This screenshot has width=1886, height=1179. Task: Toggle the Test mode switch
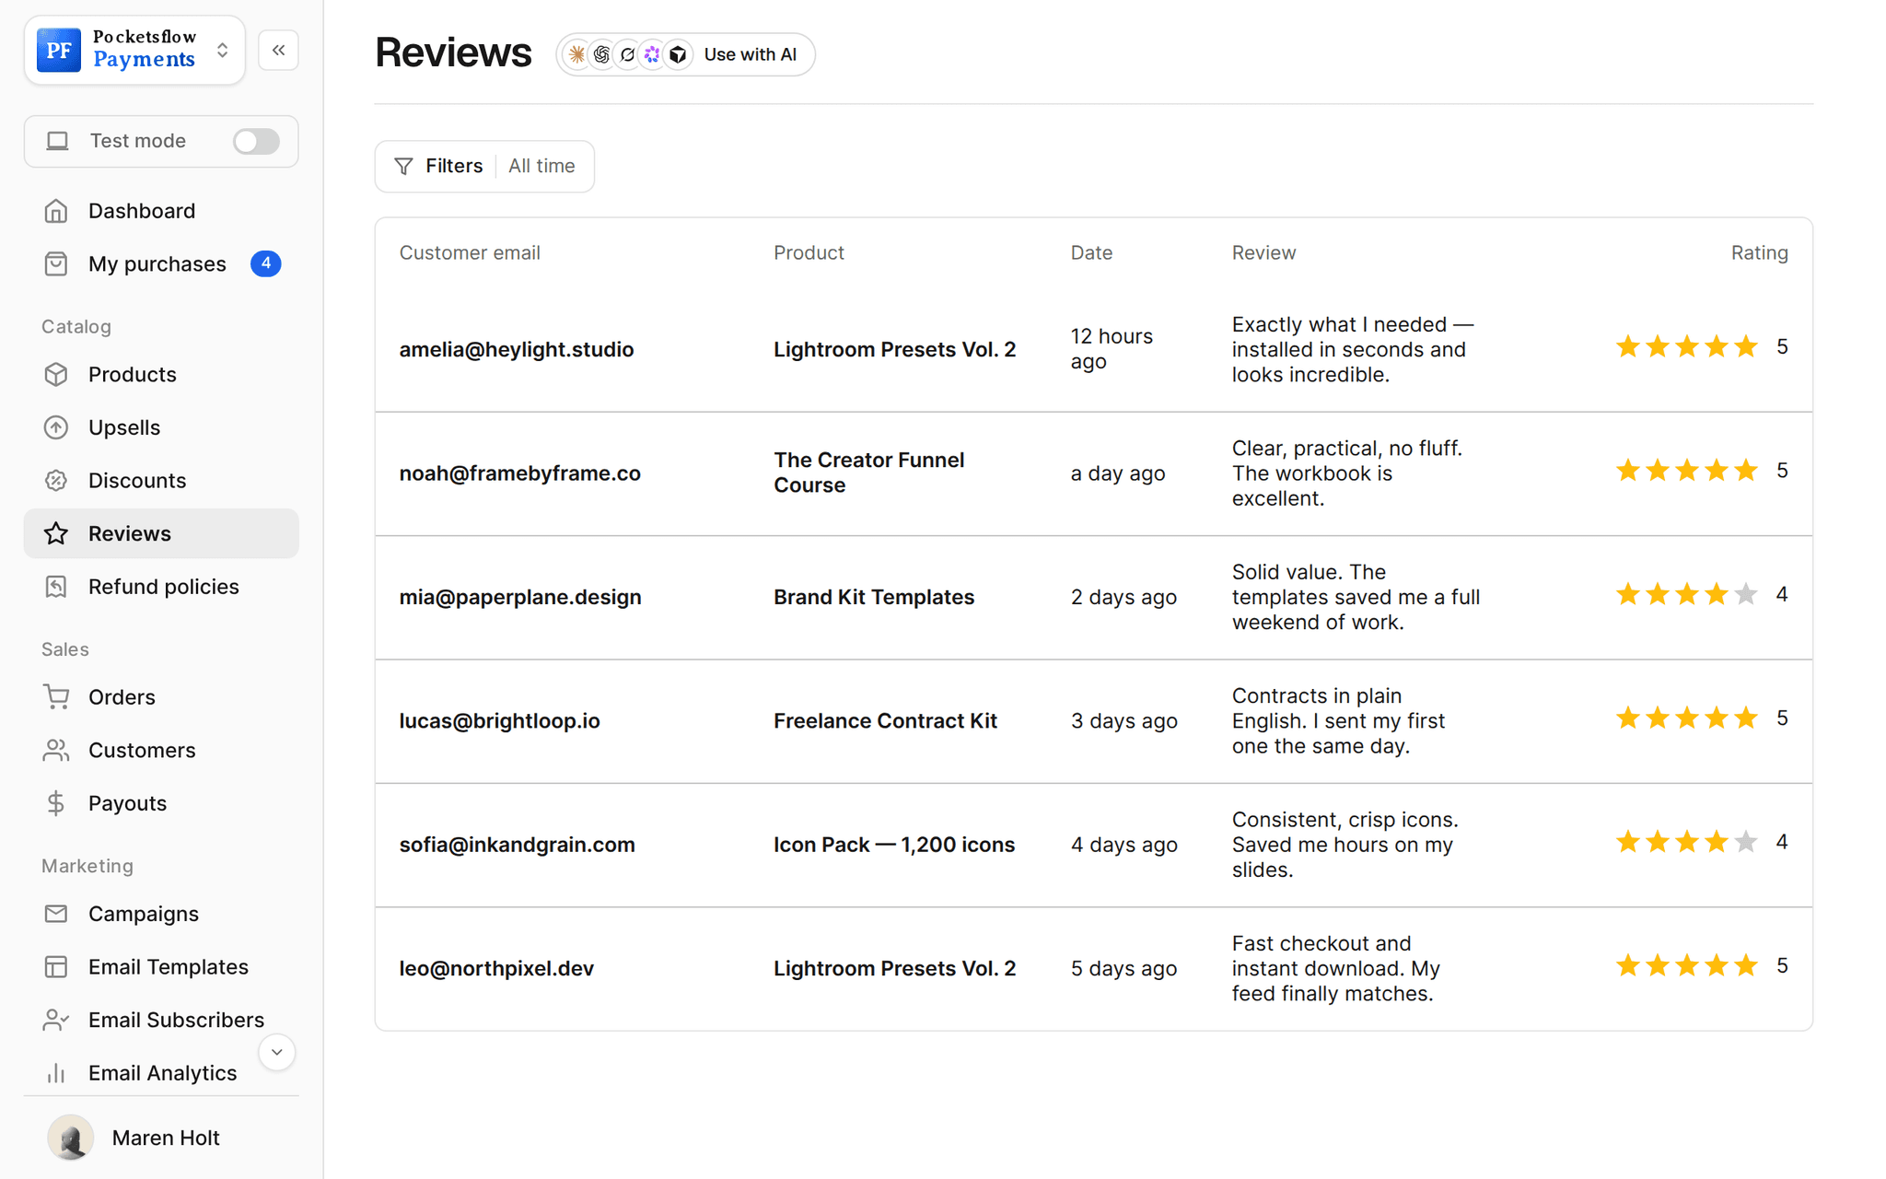pyautogui.click(x=256, y=141)
